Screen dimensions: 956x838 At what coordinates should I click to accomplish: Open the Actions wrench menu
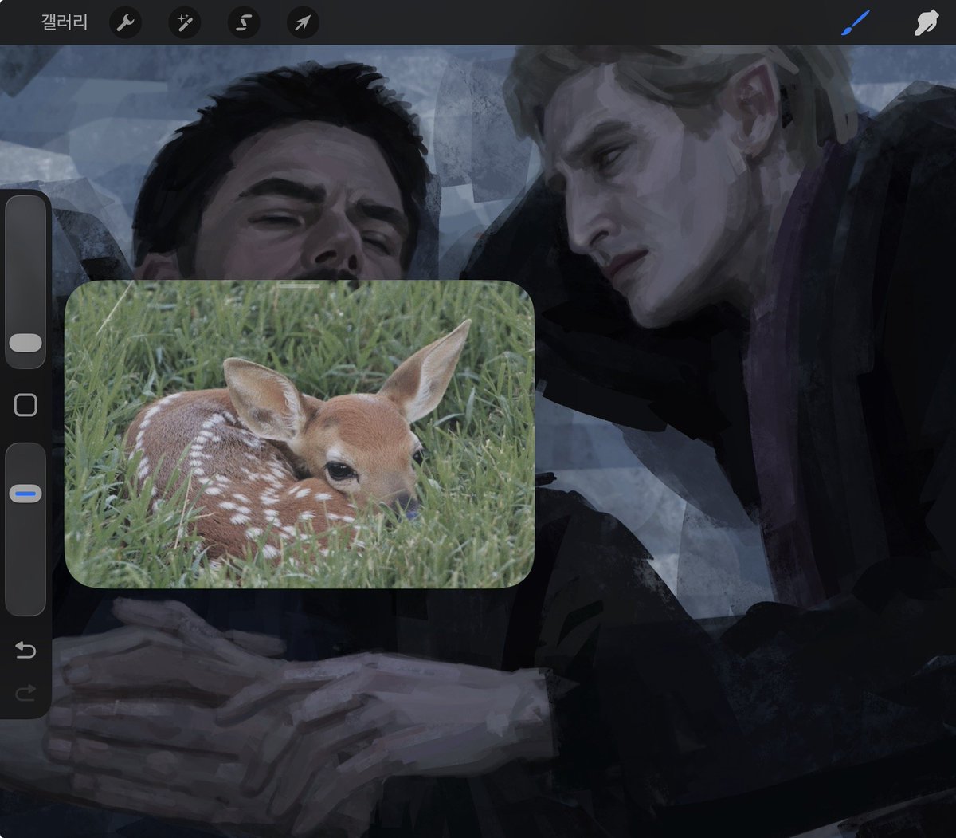(x=124, y=23)
